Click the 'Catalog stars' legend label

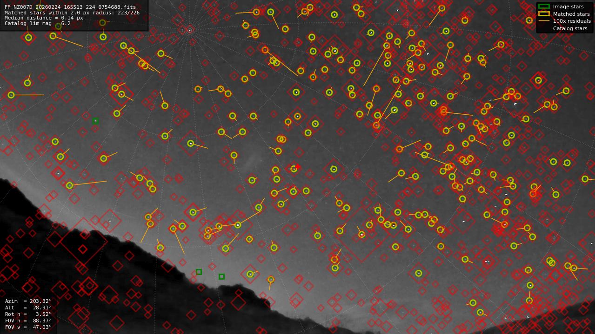pos(570,28)
